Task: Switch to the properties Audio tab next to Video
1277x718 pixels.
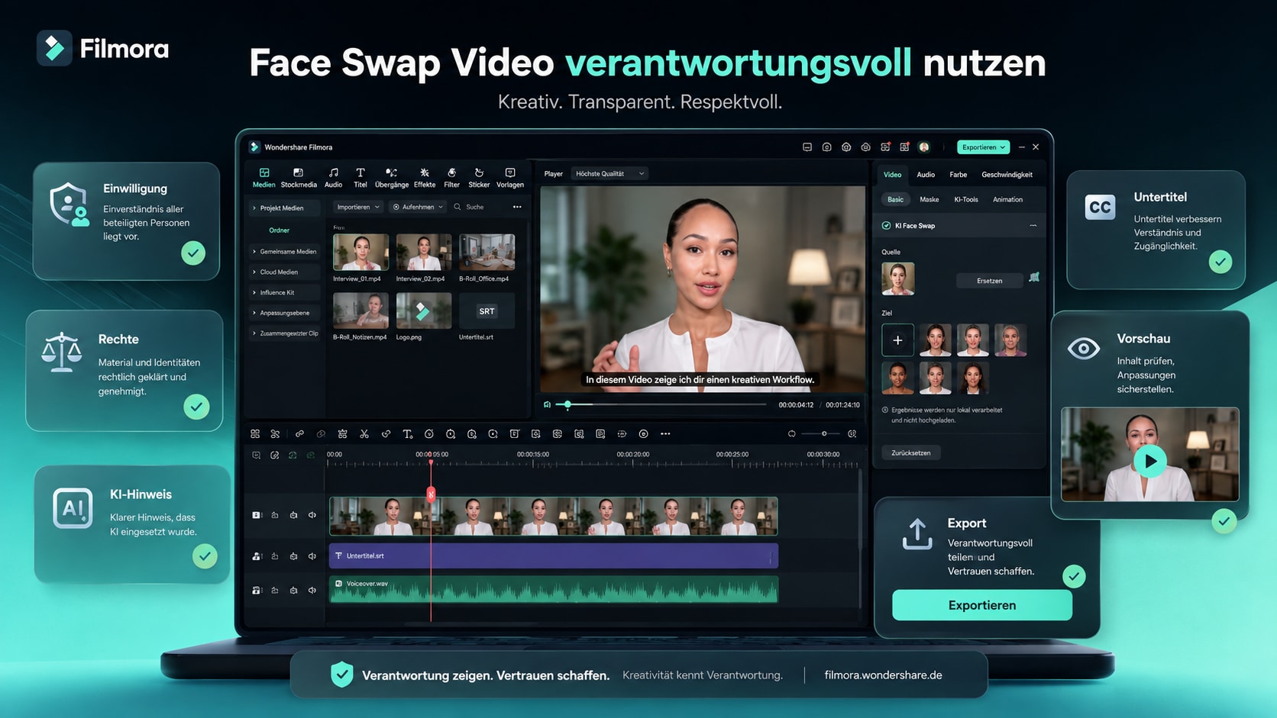Action: pyautogui.click(x=926, y=175)
